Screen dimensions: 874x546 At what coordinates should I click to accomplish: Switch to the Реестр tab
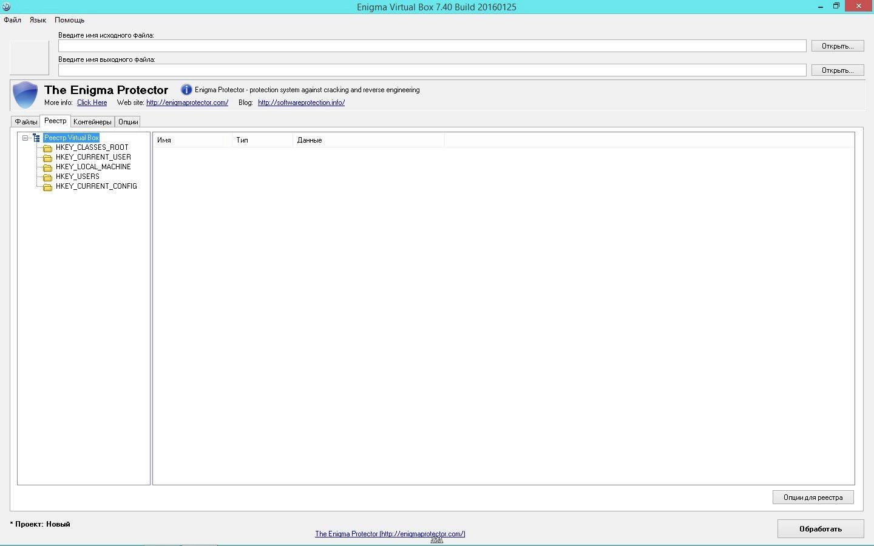pyautogui.click(x=55, y=121)
